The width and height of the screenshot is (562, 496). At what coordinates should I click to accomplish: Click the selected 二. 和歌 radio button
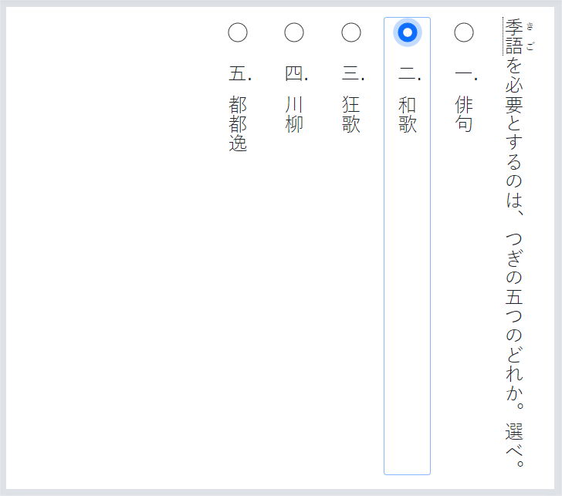point(408,32)
